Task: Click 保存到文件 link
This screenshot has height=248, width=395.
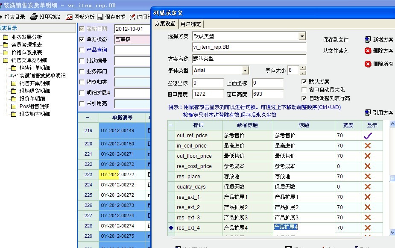Action: point(336,40)
